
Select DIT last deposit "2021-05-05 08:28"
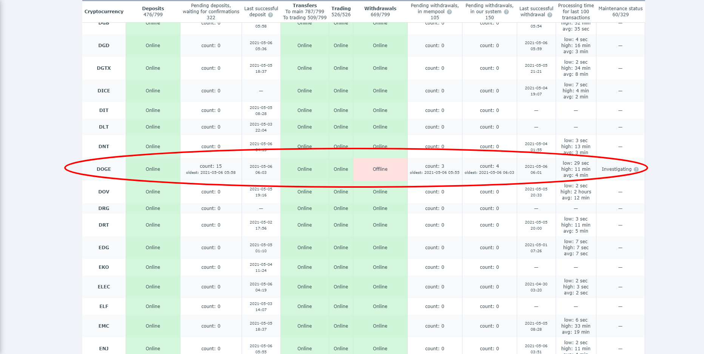click(261, 110)
